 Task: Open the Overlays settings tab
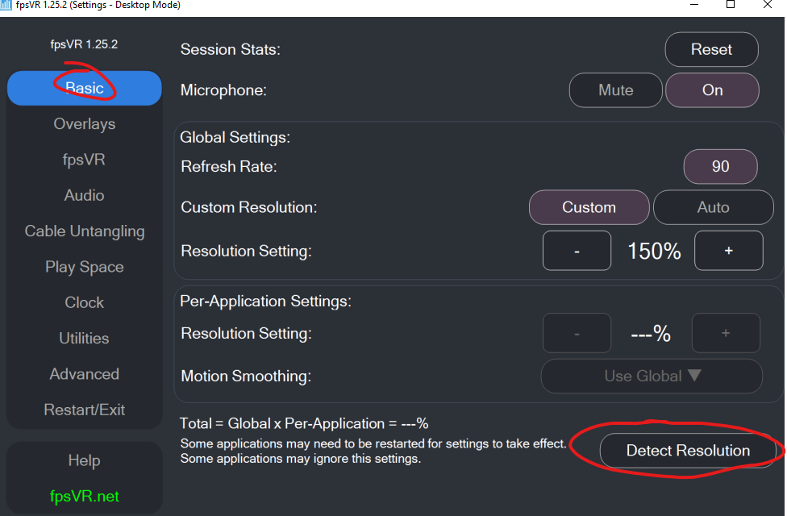tap(85, 124)
